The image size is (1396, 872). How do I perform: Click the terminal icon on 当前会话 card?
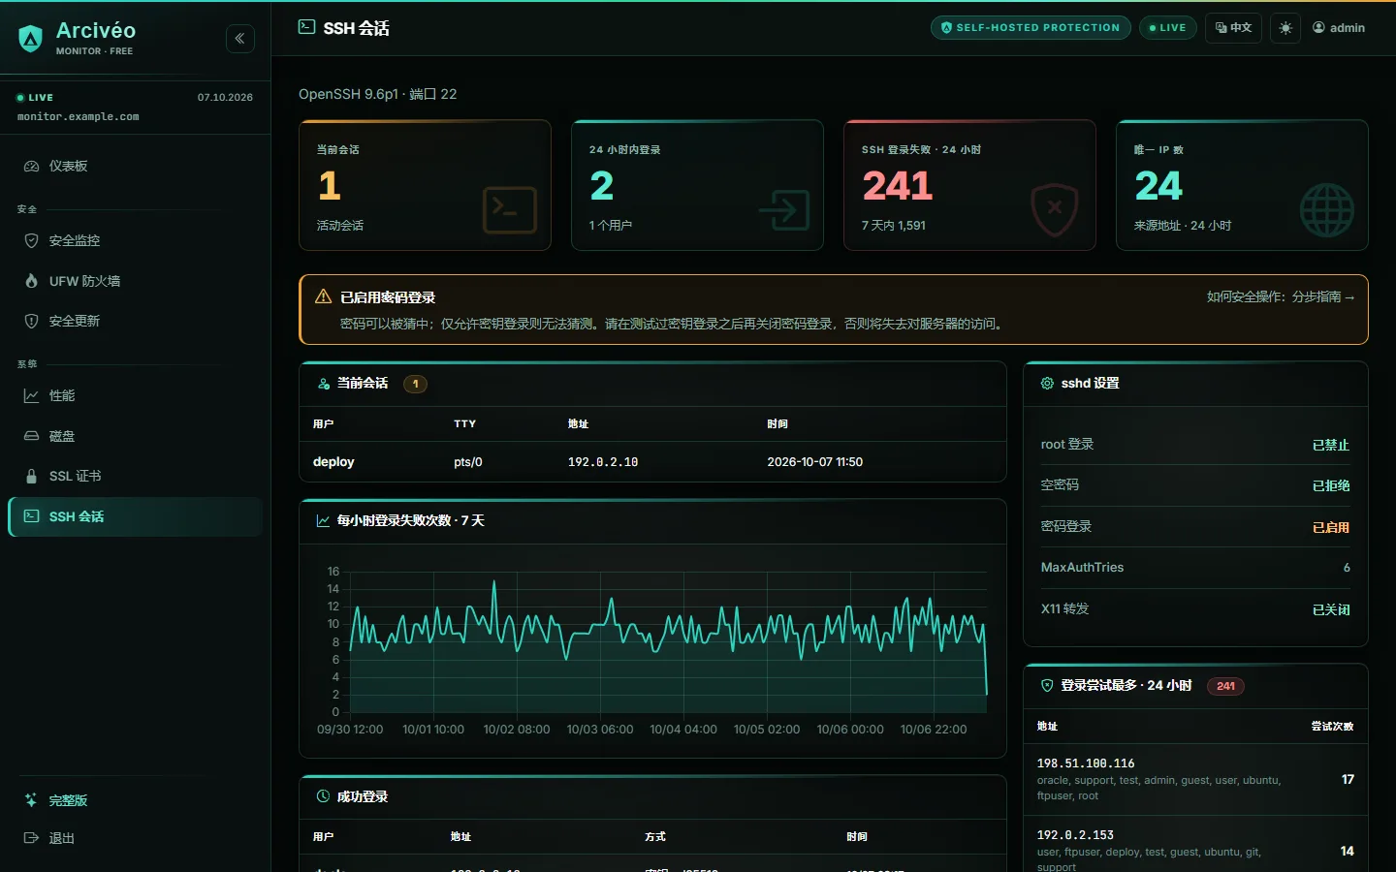pos(510,209)
